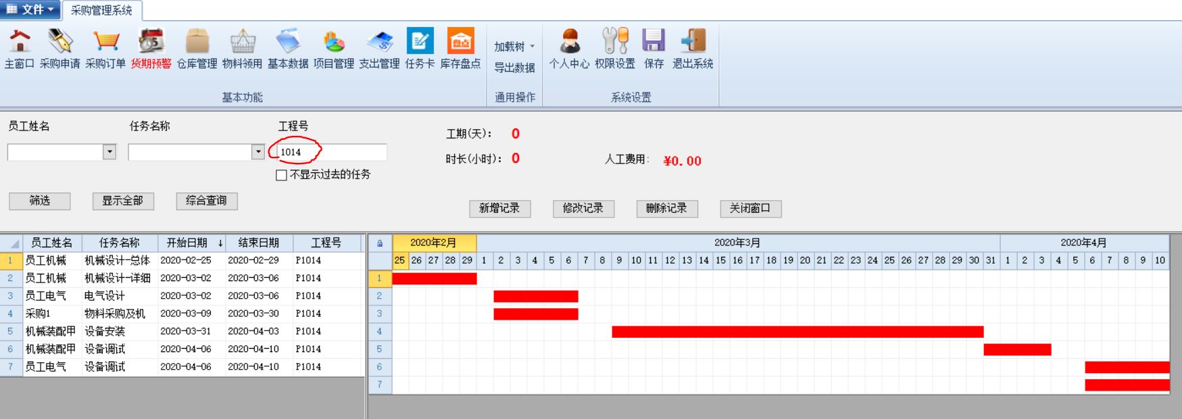Viewport: 1182px width, 419px height.
Task: Open the 加载树 dropdown menu
Action: click(x=514, y=47)
